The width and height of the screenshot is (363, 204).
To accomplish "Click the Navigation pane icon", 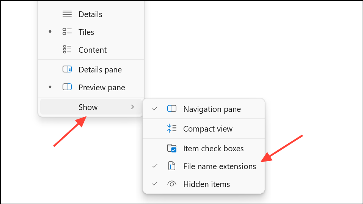I will pyautogui.click(x=172, y=109).
